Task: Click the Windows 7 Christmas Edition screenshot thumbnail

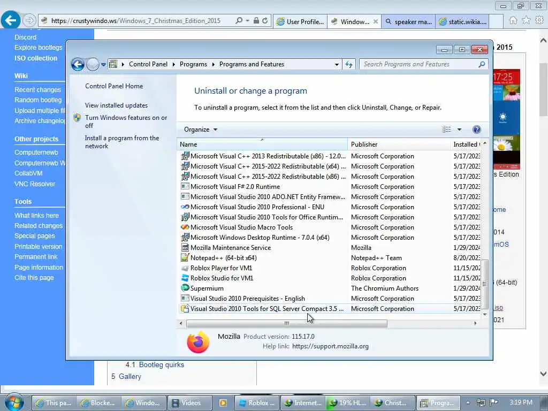Action: (x=506, y=119)
